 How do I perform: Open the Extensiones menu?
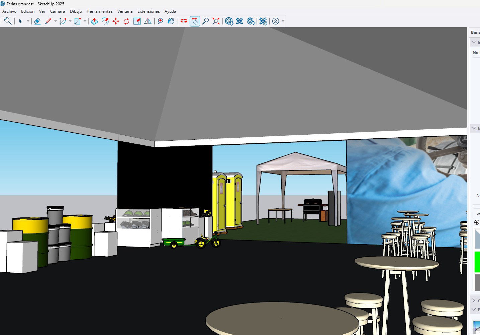[x=149, y=11]
